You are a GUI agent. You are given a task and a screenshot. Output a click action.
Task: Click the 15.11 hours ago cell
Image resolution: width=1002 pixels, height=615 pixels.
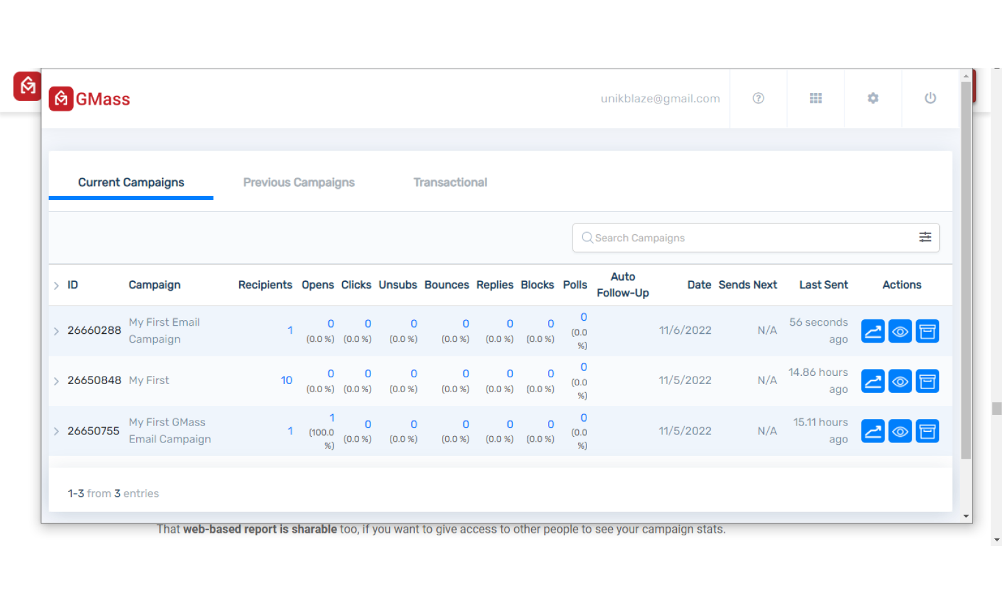821,430
